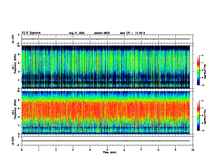217x168 pixels.
Task: Click the ch.3(V) axis label
Action: click(x=13, y=141)
